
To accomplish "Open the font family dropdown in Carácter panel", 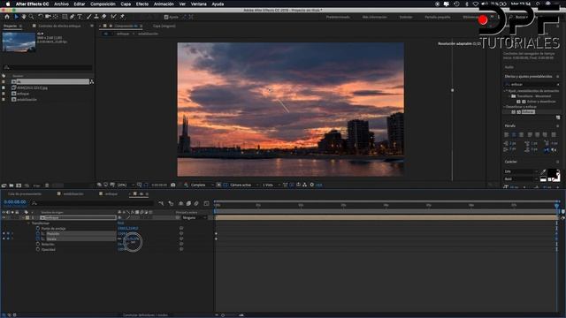I will tap(521, 171).
